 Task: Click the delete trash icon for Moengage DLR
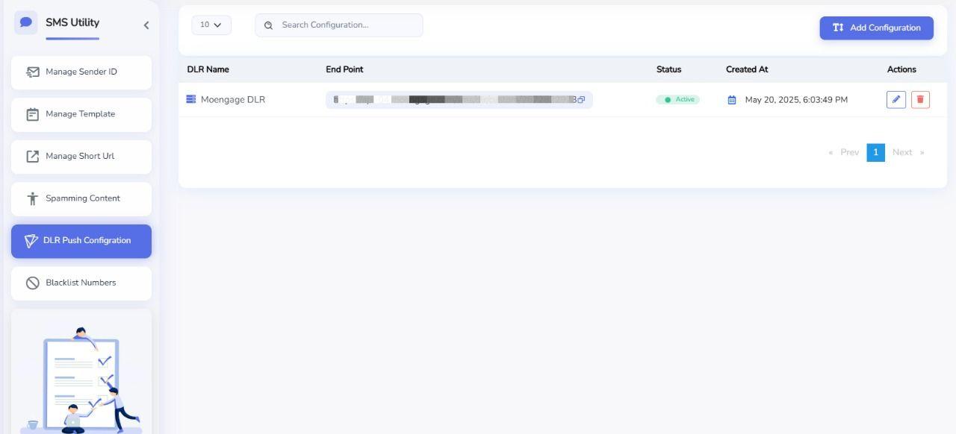point(919,99)
